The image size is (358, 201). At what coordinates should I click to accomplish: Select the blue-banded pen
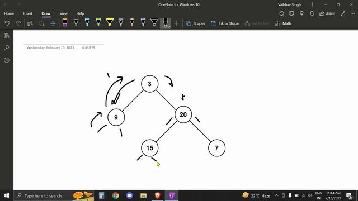pos(143,22)
